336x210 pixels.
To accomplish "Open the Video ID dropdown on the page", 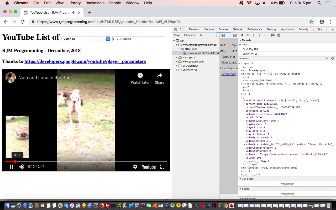I will 86,39.
